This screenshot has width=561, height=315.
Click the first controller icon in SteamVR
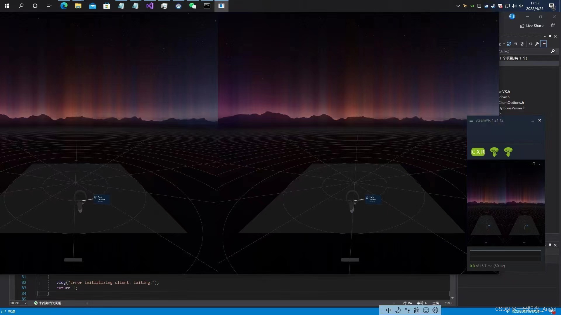tap(494, 152)
